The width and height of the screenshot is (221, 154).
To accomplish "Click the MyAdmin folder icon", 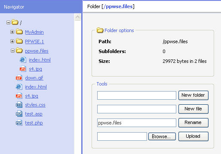I will click(x=19, y=32).
